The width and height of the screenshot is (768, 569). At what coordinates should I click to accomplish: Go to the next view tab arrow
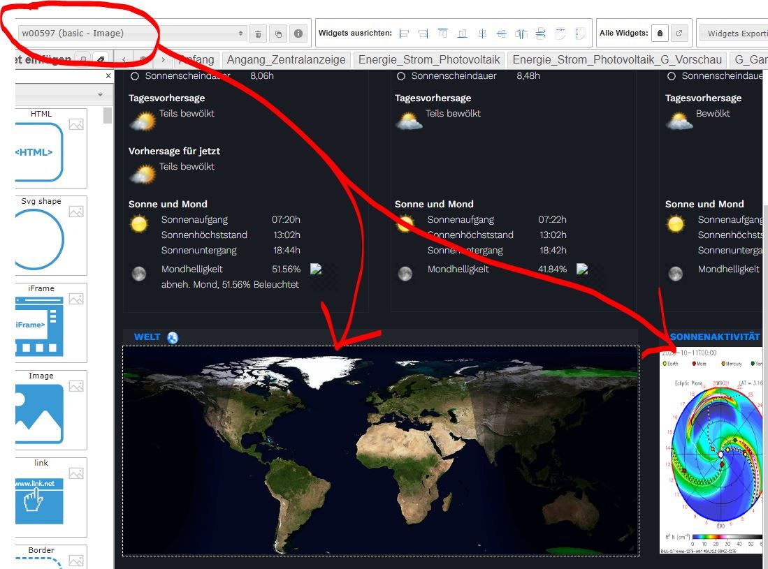[x=163, y=59]
